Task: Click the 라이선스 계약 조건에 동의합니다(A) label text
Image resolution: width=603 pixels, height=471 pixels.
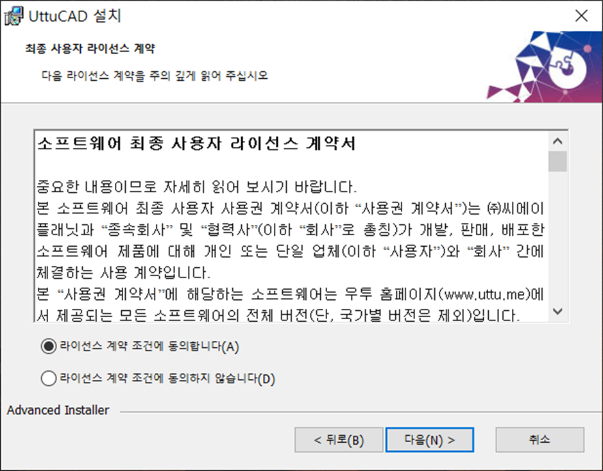Action: [149, 347]
